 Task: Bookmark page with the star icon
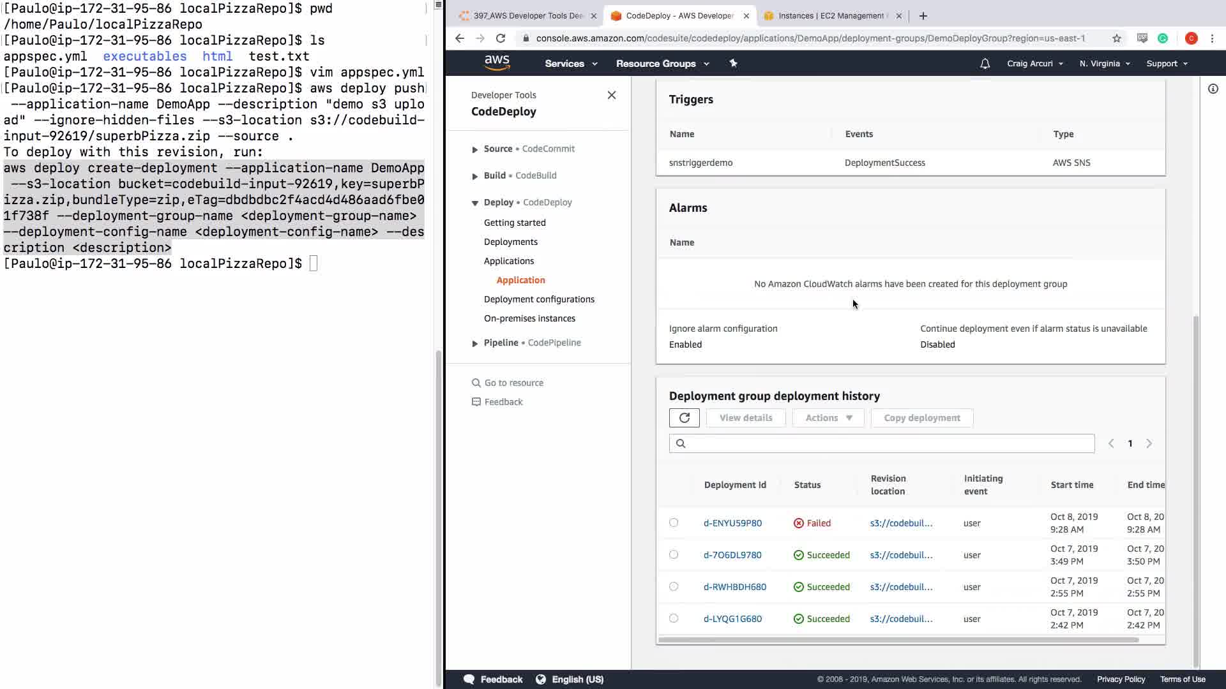pos(1116,38)
